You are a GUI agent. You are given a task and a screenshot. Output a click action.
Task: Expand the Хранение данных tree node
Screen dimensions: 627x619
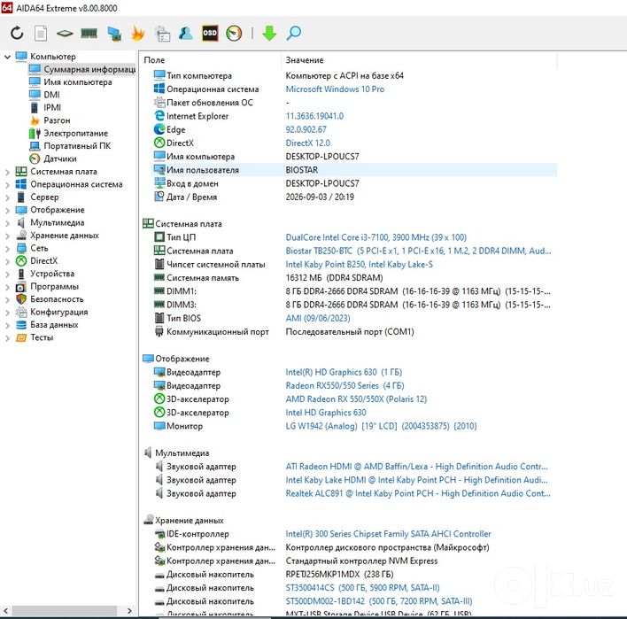coord(7,236)
